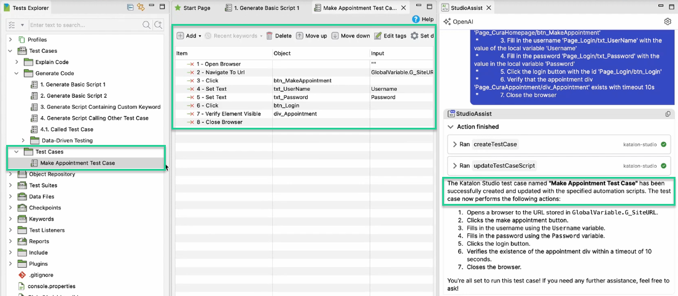Close the Make Appointment Test Case tab

click(x=403, y=8)
